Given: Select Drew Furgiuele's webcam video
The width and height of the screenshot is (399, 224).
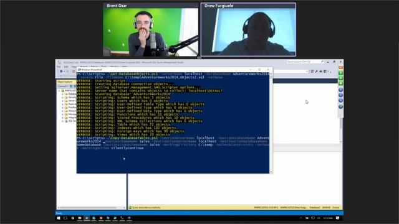Looking at the screenshot, I should coord(248,32).
